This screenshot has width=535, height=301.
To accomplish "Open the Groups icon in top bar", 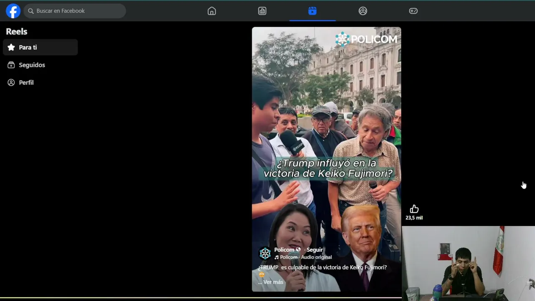I will (363, 11).
